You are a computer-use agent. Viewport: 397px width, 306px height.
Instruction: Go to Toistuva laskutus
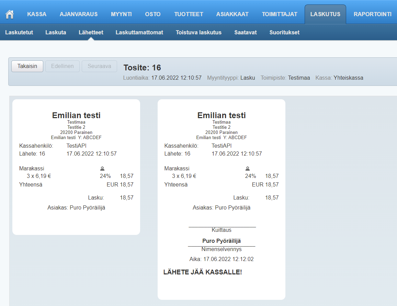tap(198, 33)
